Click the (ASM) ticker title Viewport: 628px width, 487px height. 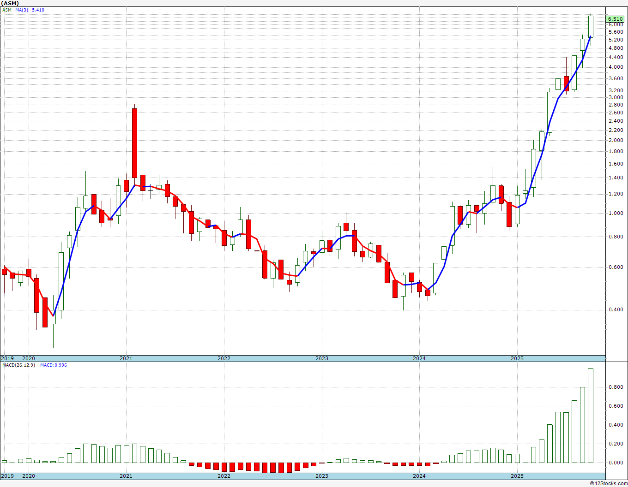10,3
